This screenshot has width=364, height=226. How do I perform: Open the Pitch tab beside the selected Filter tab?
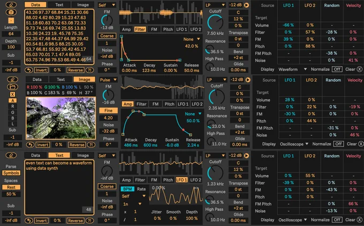[x=168, y=29]
